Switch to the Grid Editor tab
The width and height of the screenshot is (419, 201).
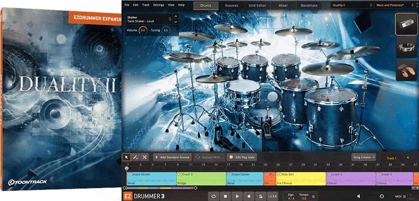coord(257,5)
